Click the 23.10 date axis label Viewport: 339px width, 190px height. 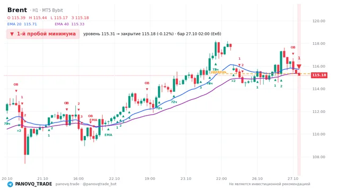click(186, 178)
